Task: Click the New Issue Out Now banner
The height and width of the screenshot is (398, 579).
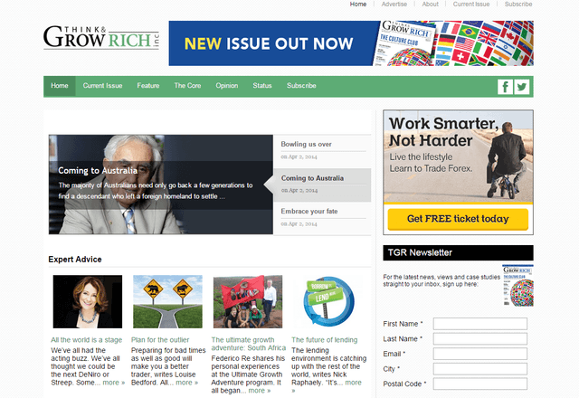Action: tap(351, 43)
